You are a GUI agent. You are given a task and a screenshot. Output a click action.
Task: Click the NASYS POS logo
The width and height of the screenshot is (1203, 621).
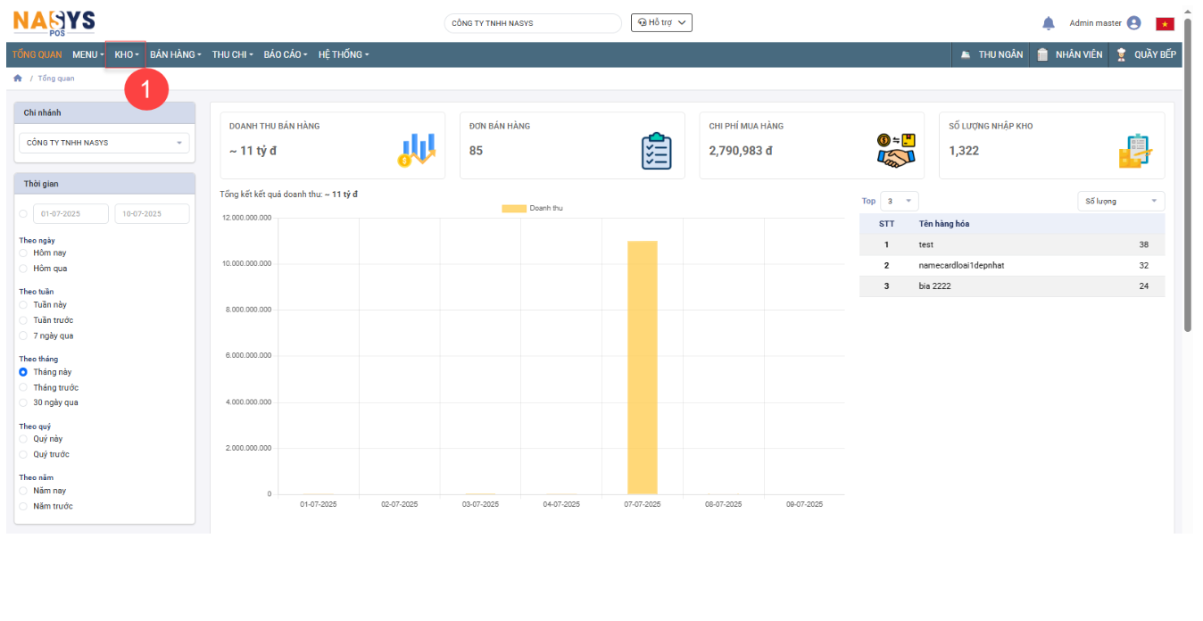click(x=54, y=21)
